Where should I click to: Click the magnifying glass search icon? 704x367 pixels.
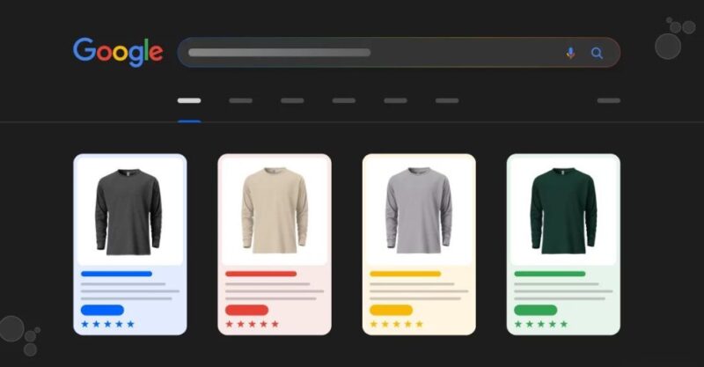[597, 53]
